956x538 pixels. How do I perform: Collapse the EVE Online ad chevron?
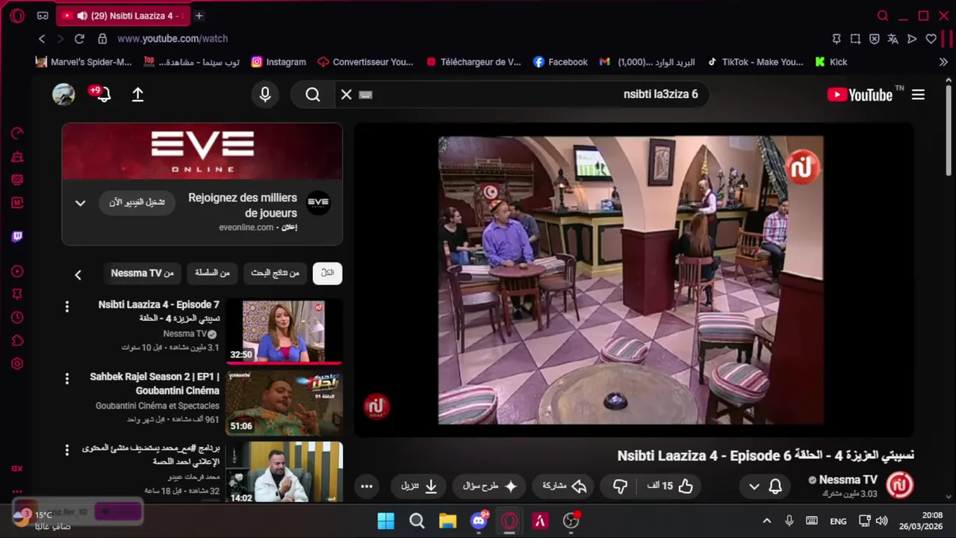(81, 203)
